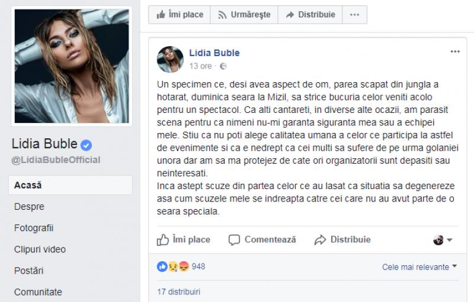The height and width of the screenshot is (302, 474).
Task: Click the blue like reaction icon
Action: (x=162, y=267)
